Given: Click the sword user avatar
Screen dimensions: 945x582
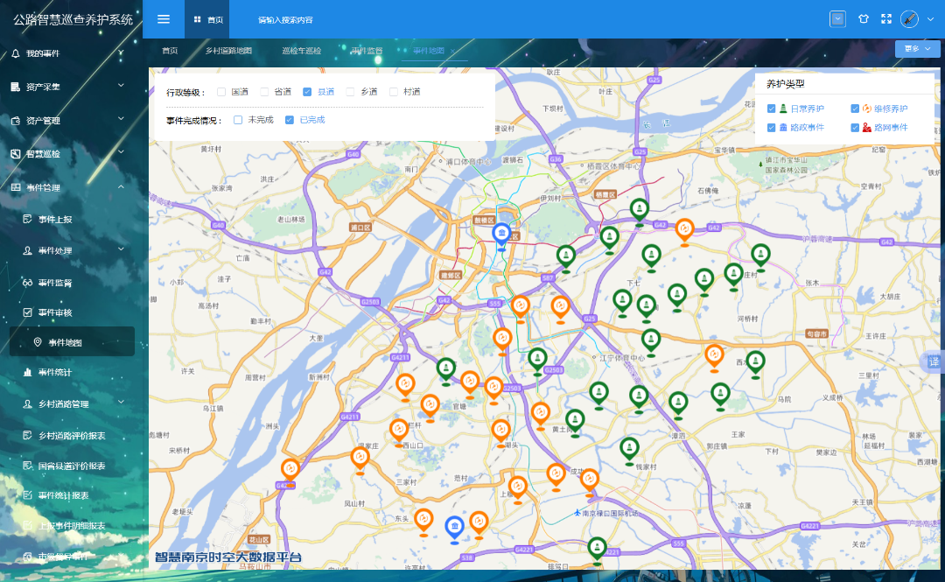Looking at the screenshot, I should pyautogui.click(x=909, y=19).
